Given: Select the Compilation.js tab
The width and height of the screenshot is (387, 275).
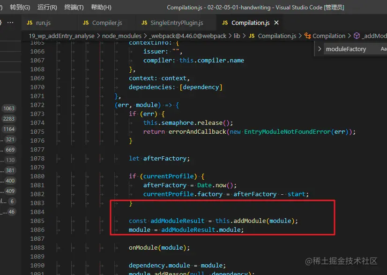Looking at the screenshot, I should (x=250, y=23).
